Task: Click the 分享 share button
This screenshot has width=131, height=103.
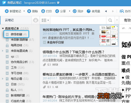Action: pos(61,11)
